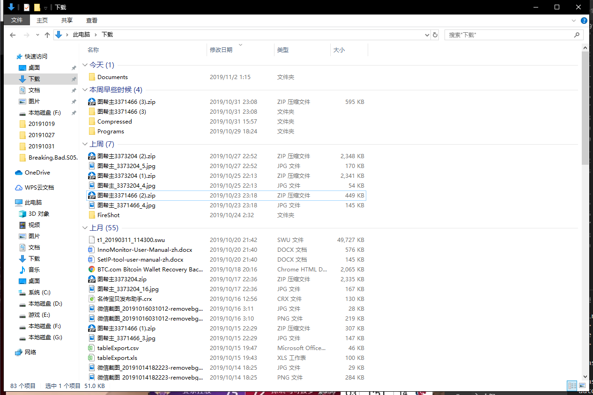The width and height of the screenshot is (593, 395).
Task: Go up one folder level arrow
Action: (47, 35)
